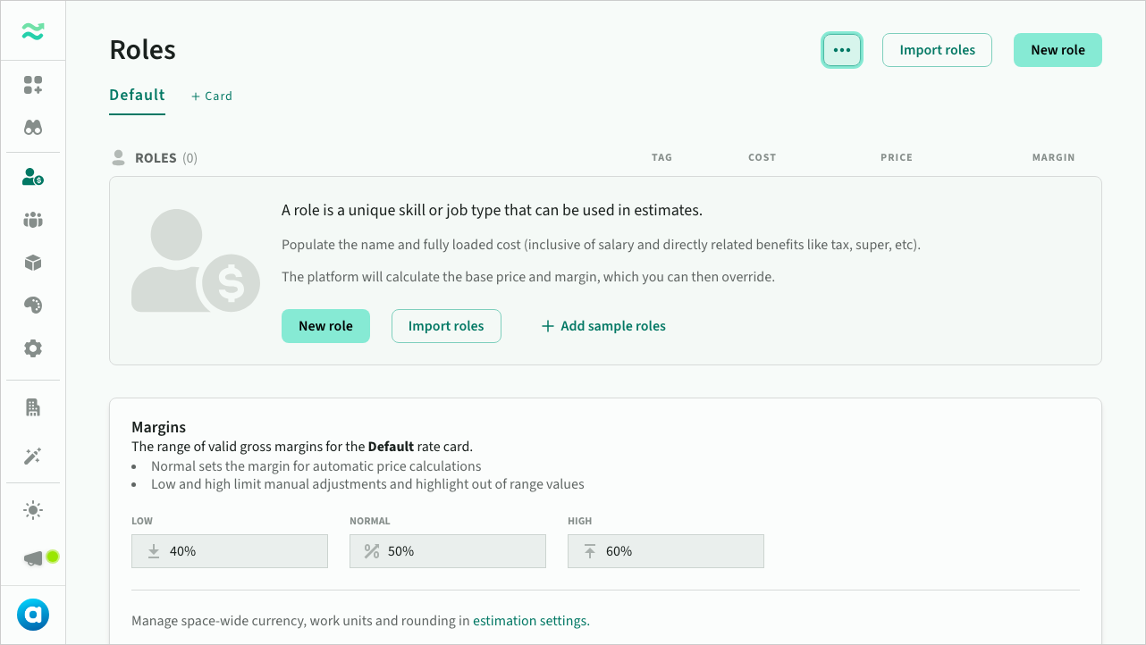Open the binoculars sidebar icon
1146x645 pixels.
[x=33, y=128]
